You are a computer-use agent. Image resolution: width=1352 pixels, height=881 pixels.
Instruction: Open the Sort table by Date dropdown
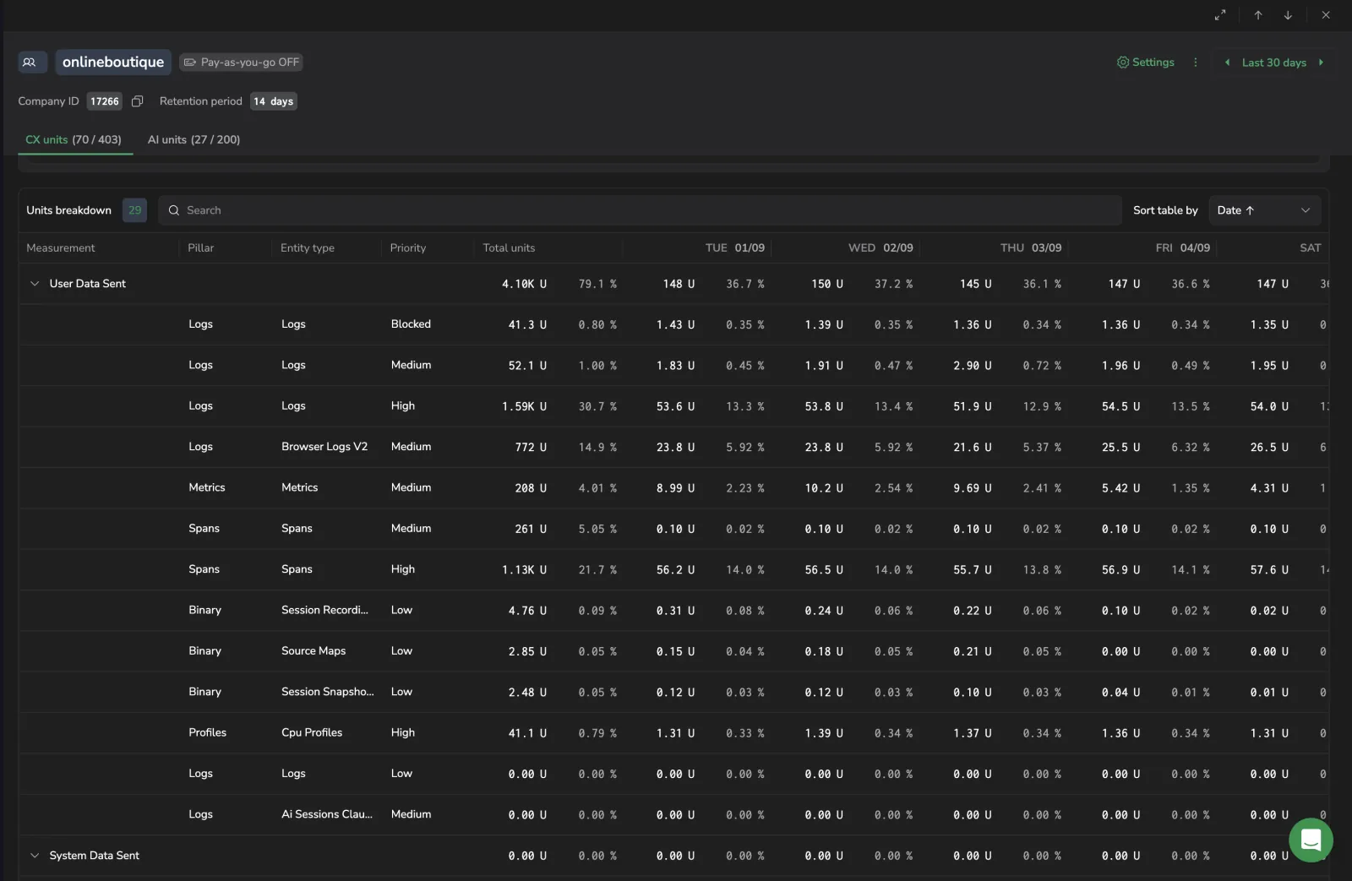coord(1264,210)
